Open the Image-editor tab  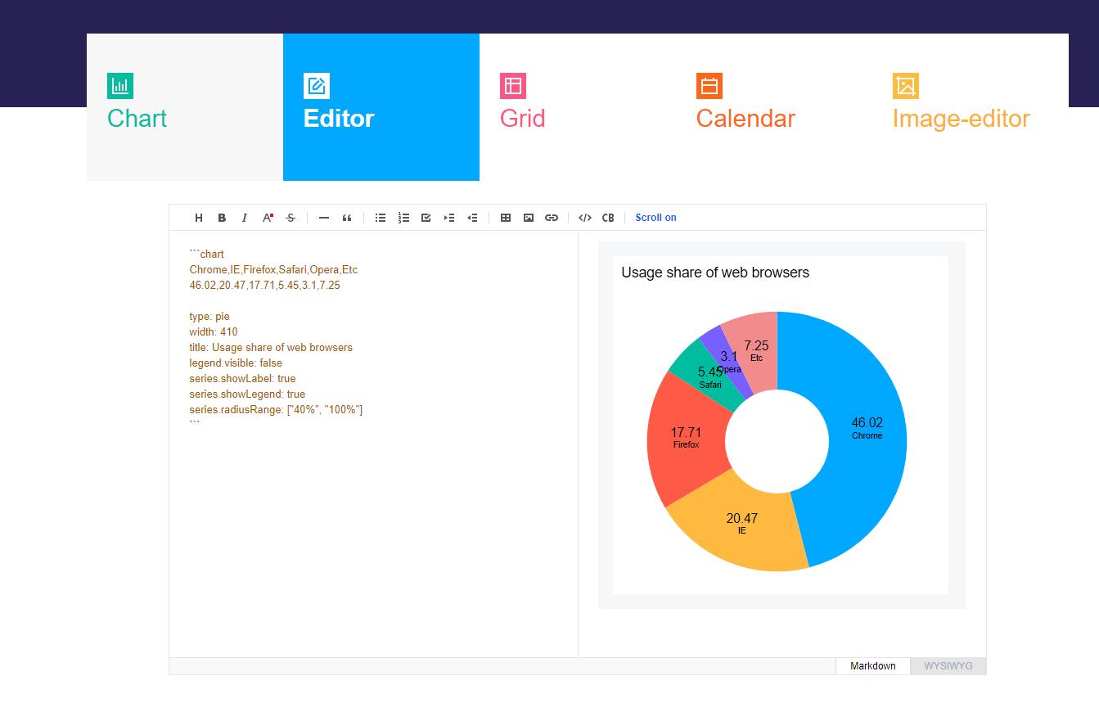(971, 107)
